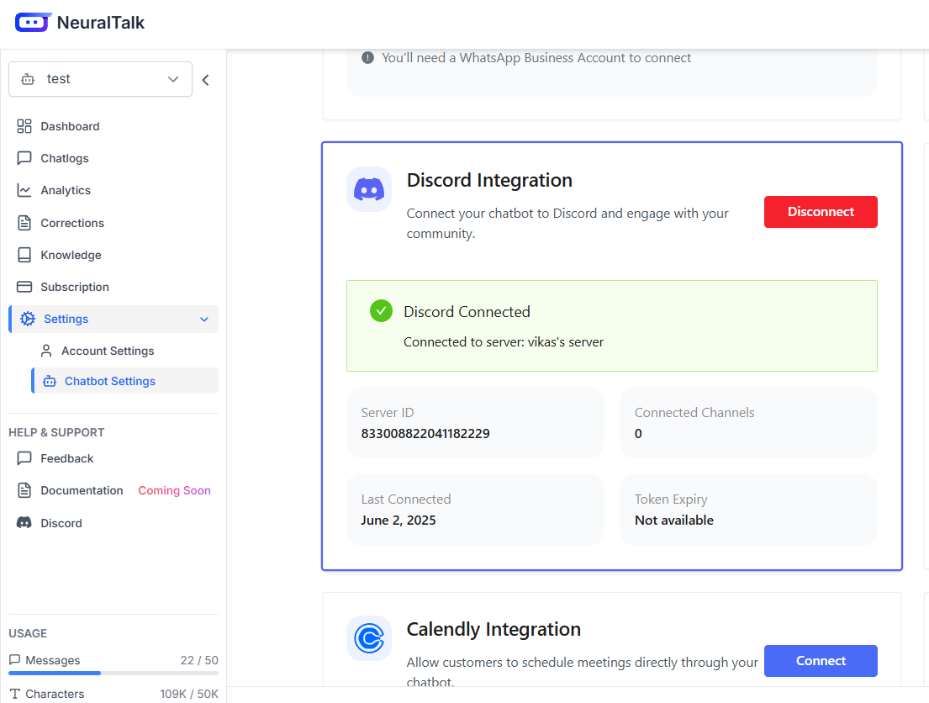
Task: Click the Messages usage progress bar
Action: (112, 672)
